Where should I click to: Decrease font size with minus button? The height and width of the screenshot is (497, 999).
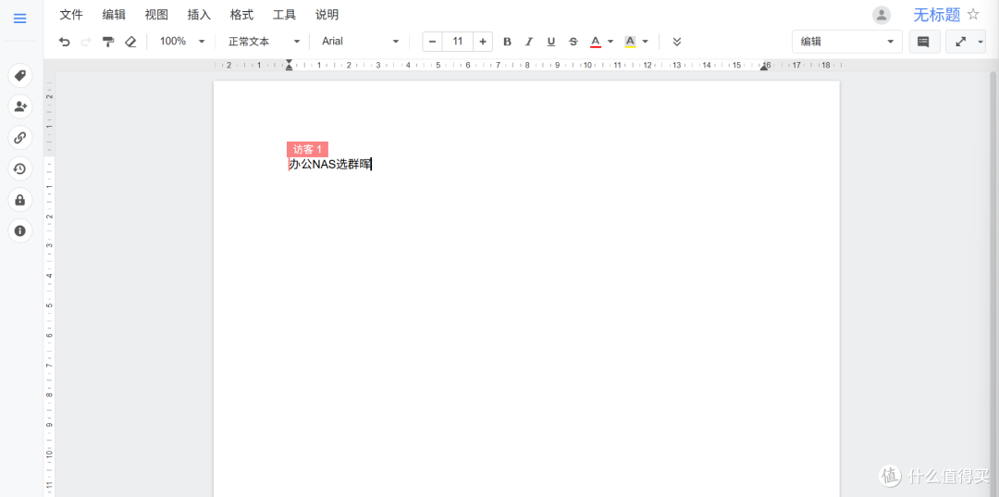click(433, 42)
